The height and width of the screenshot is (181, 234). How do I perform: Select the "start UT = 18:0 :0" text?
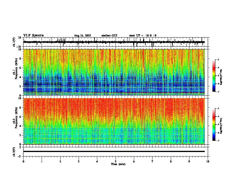pyautogui.click(x=143, y=35)
